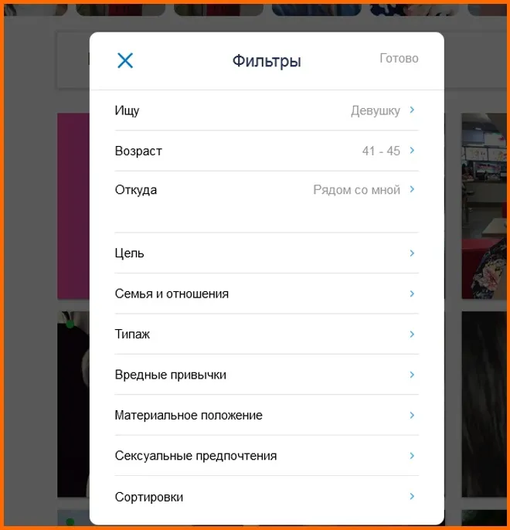Open the Вредные привычки chevron arrow
The width and height of the screenshot is (510, 530).
coord(412,375)
